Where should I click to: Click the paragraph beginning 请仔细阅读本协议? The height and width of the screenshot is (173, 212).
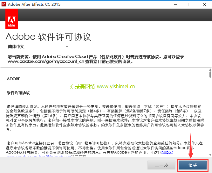(x=105, y=118)
